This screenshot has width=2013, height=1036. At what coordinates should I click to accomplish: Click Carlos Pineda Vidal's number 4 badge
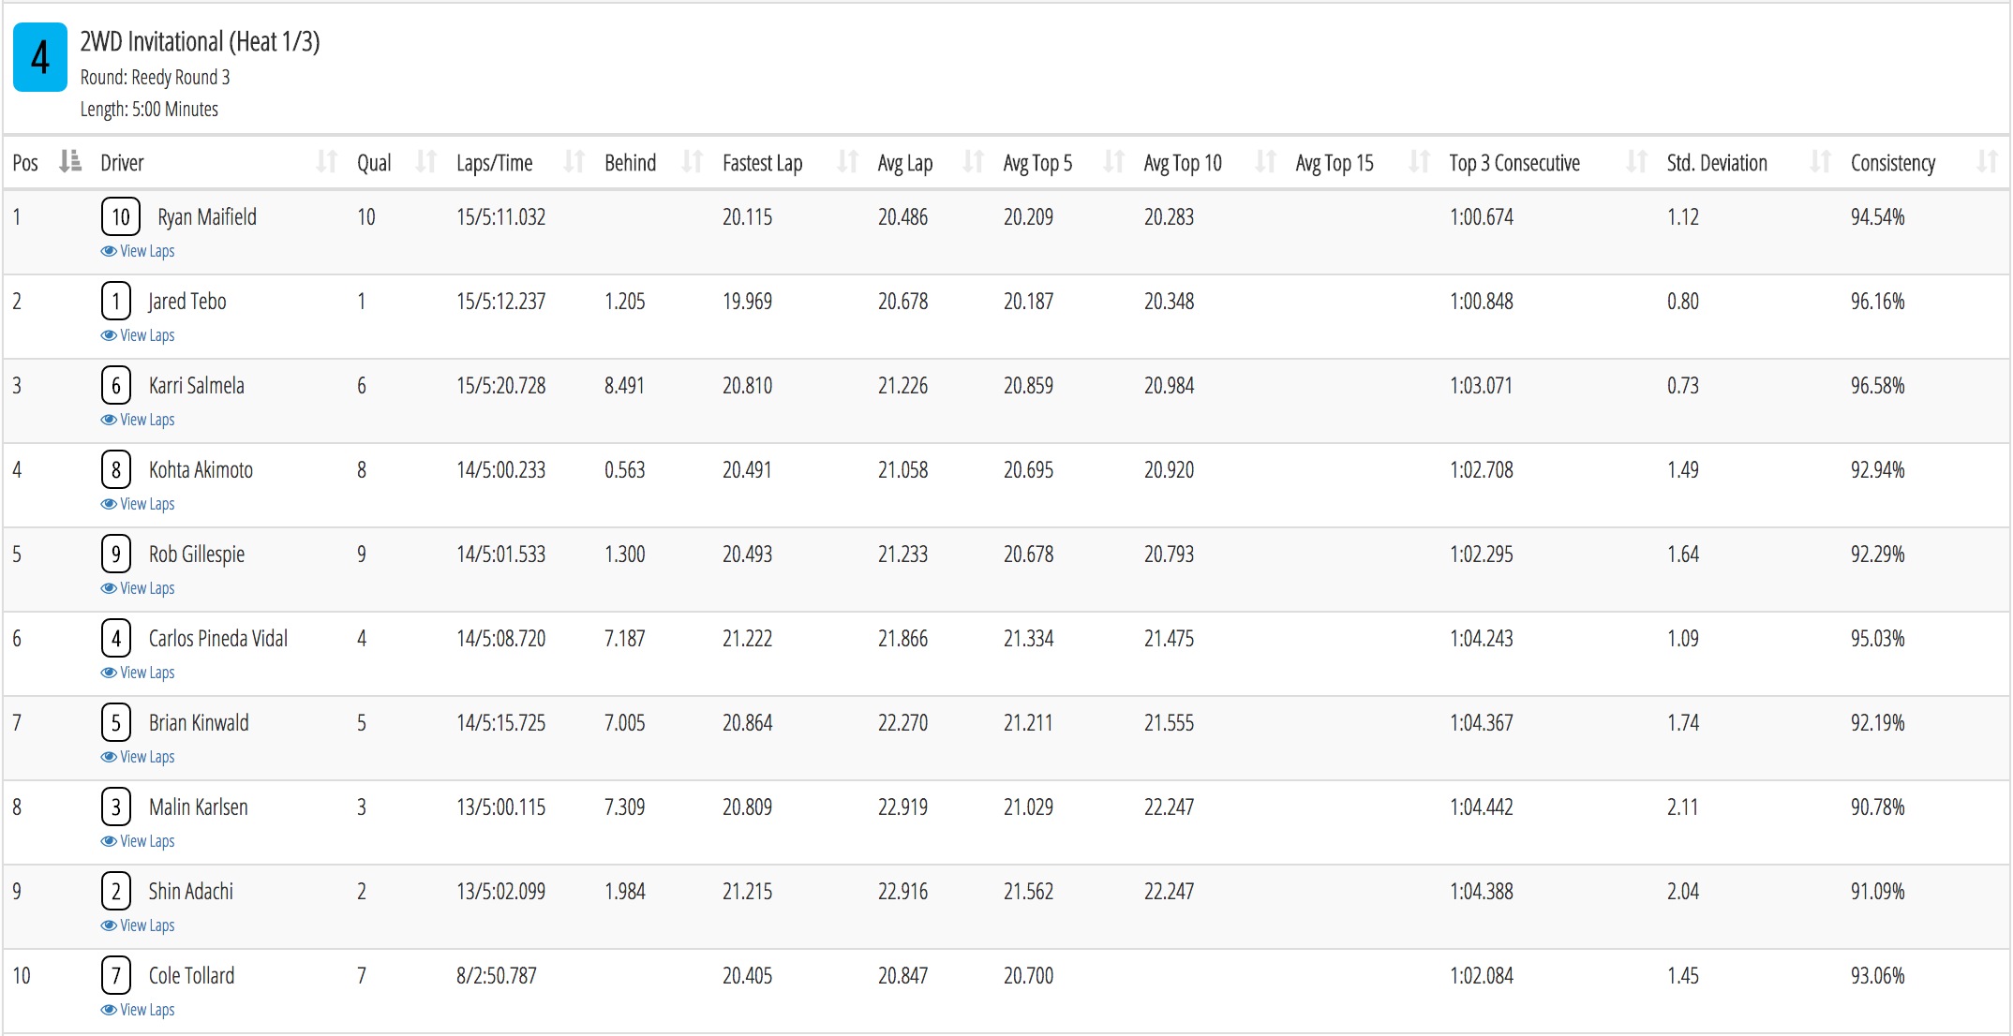(116, 639)
